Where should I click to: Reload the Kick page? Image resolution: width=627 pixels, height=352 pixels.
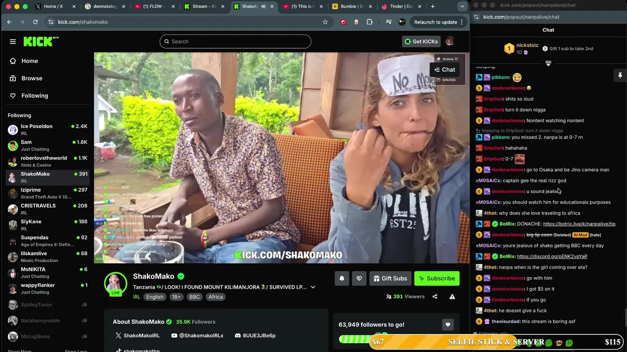(35, 22)
